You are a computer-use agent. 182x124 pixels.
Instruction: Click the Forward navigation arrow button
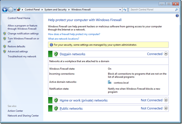click(x=11, y=10)
